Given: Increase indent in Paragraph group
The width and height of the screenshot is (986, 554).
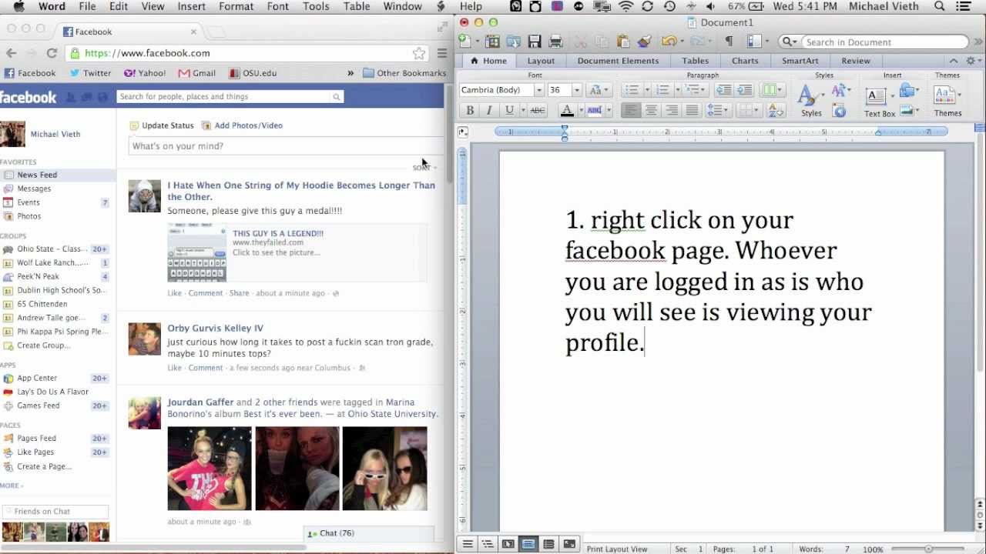Looking at the screenshot, I should point(744,90).
